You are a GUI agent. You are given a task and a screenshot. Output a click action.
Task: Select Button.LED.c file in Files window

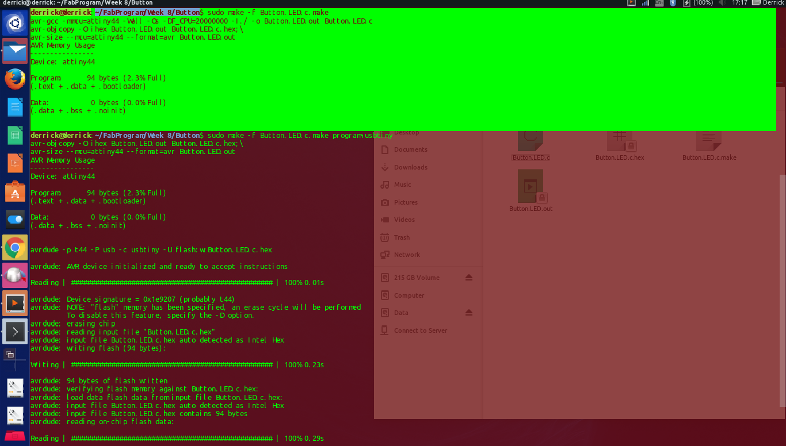click(x=531, y=145)
